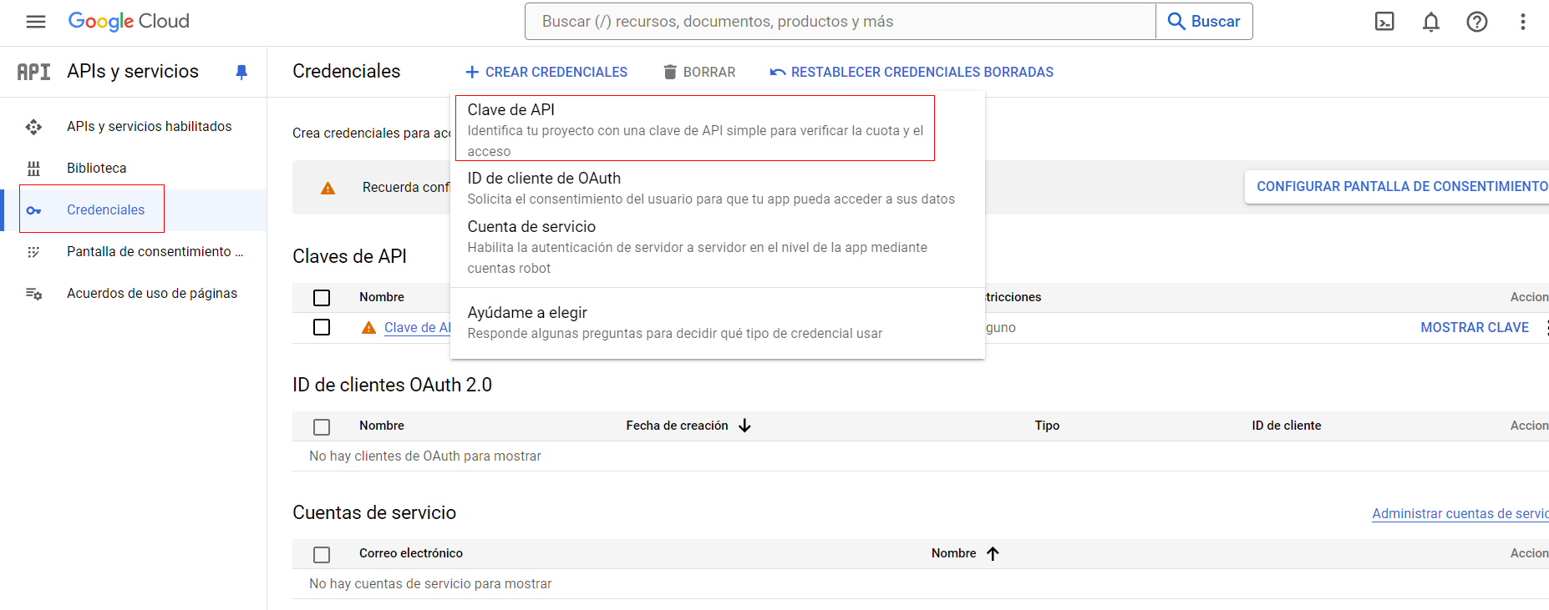The height and width of the screenshot is (610, 1549).
Task: Click the undo icon of RESTABLECER CREDENCIALES
Action: [x=778, y=72]
